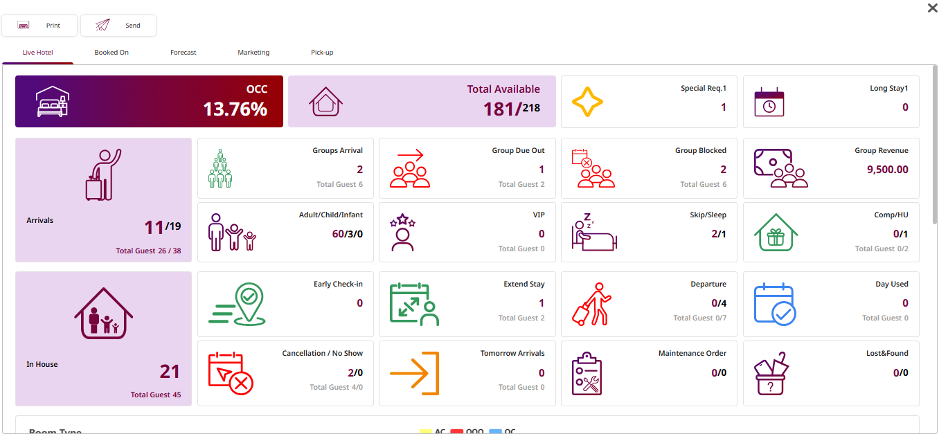Click the yellow AC legend swatch

pyautogui.click(x=425, y=431)
